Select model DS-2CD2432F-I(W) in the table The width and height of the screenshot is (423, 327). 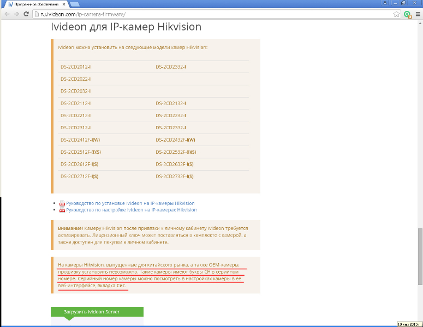[175, 140]
